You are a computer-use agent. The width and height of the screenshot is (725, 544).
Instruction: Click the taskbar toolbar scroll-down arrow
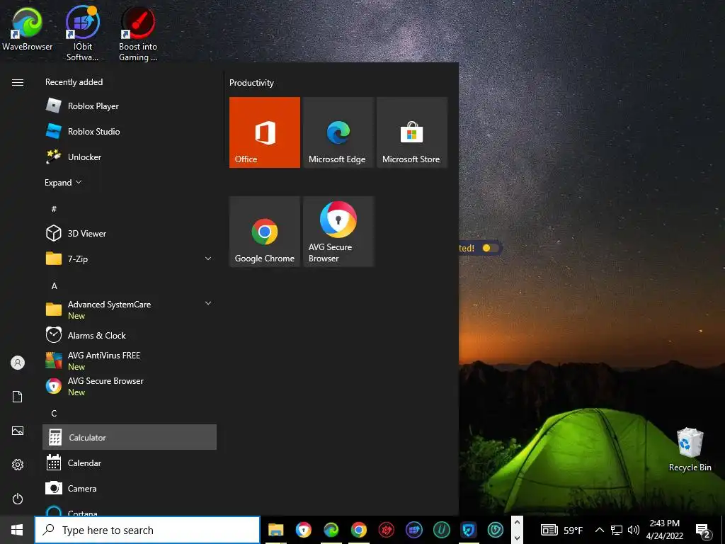[517, 538]
